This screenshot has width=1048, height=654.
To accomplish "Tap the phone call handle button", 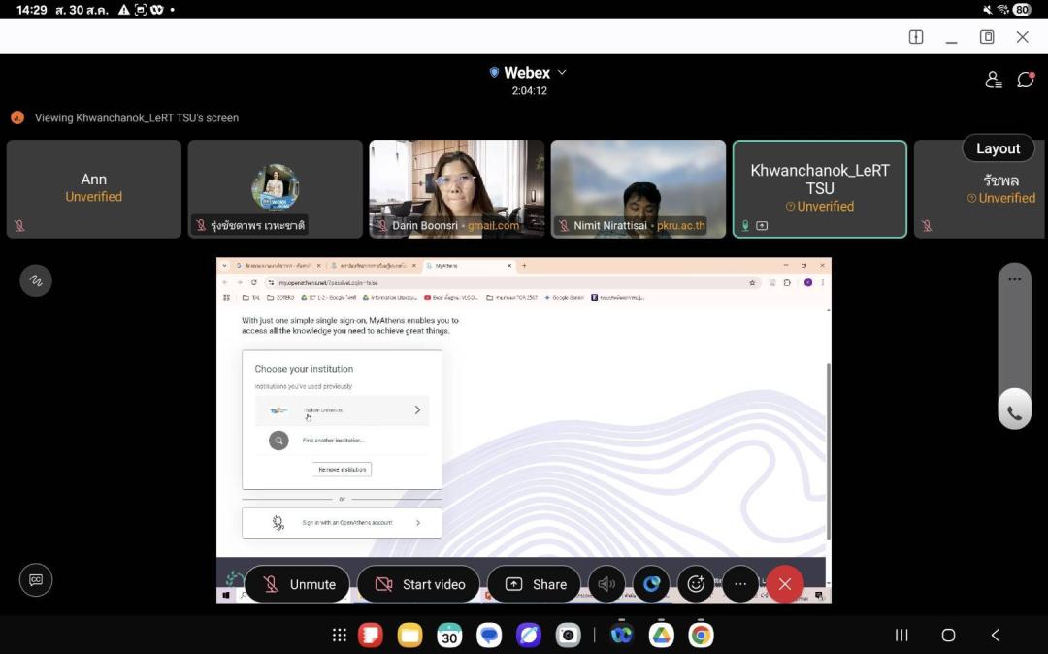I will click(1014, 412).
